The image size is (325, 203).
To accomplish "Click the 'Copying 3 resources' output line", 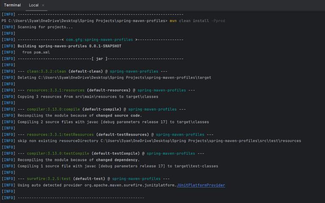I will (88, 97).
